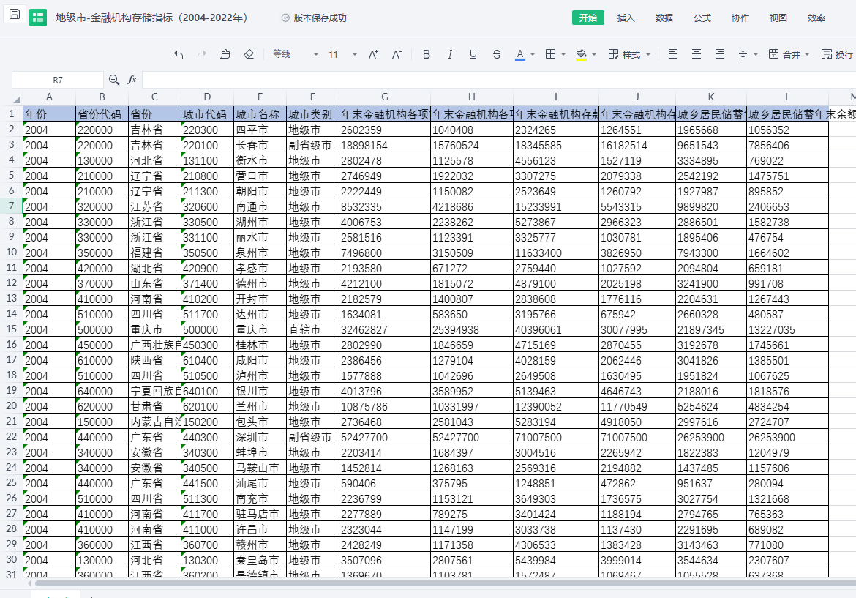Click the R7 name box field
This screenshot has width=856, height=598.
pos(58,80)
